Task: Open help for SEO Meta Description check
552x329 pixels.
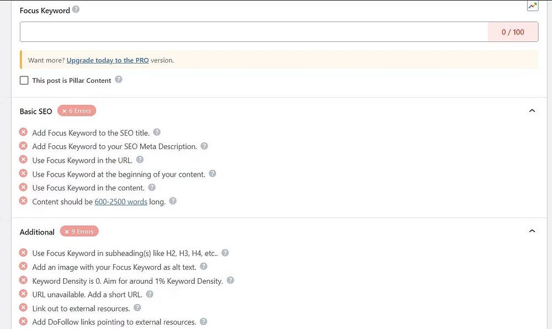Action: click(x=204, y=146)
